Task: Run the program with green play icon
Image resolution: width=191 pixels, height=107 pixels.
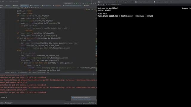Action: (x=75, y=3)
